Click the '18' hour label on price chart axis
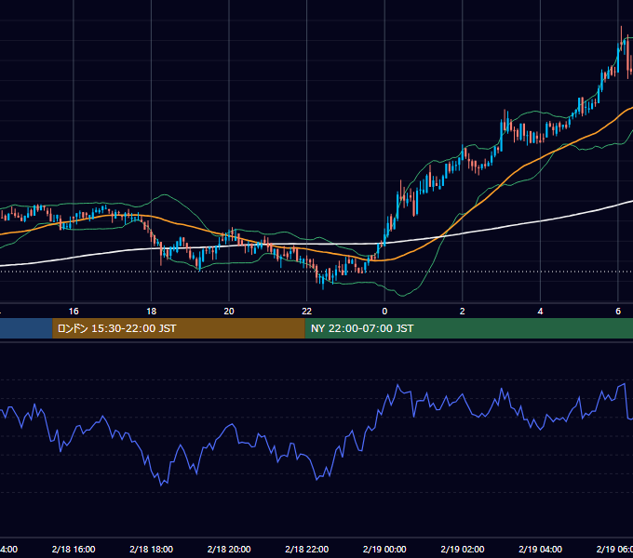This screenshot has width=633, height=558. (152, 312)
